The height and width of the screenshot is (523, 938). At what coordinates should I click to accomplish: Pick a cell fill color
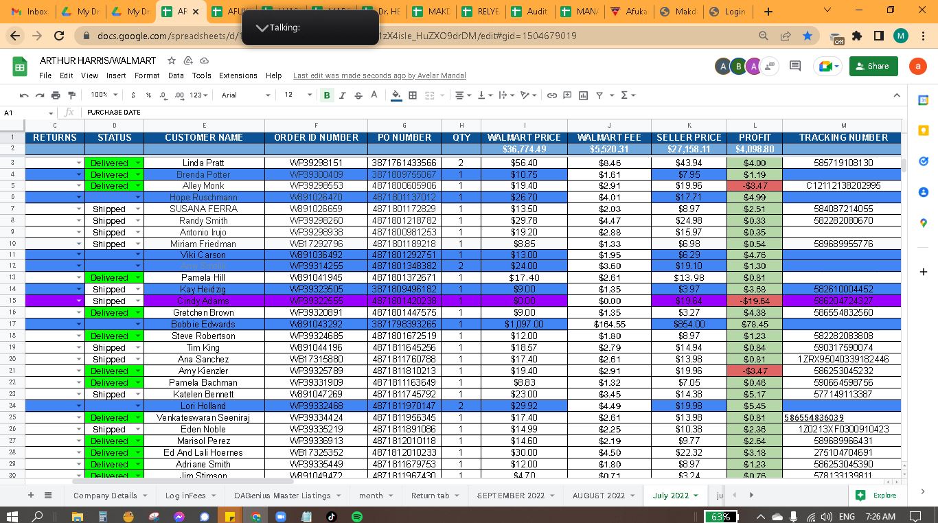(396, 95)
